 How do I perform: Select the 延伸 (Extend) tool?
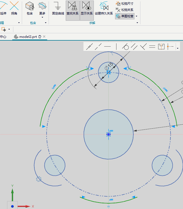click(x=3, y=8)
